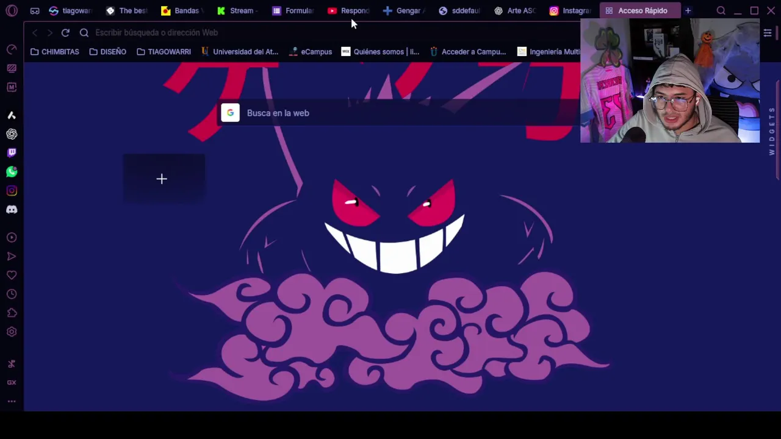Switch to the Formular tab
The width and height of the screenshot is (781, 439).
click(294, 10)
